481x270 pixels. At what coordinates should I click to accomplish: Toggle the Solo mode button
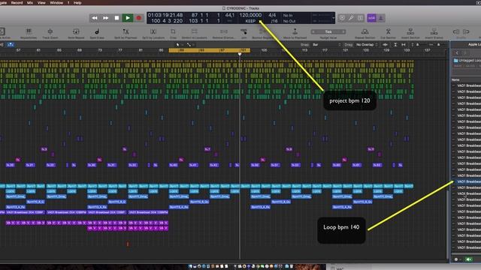click(361, 18)
